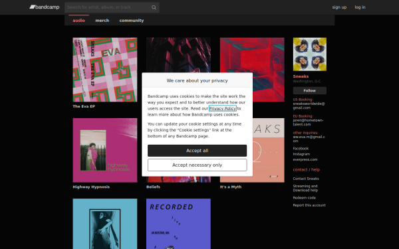Click the Beliefs album title

click(x=153, y=187)
